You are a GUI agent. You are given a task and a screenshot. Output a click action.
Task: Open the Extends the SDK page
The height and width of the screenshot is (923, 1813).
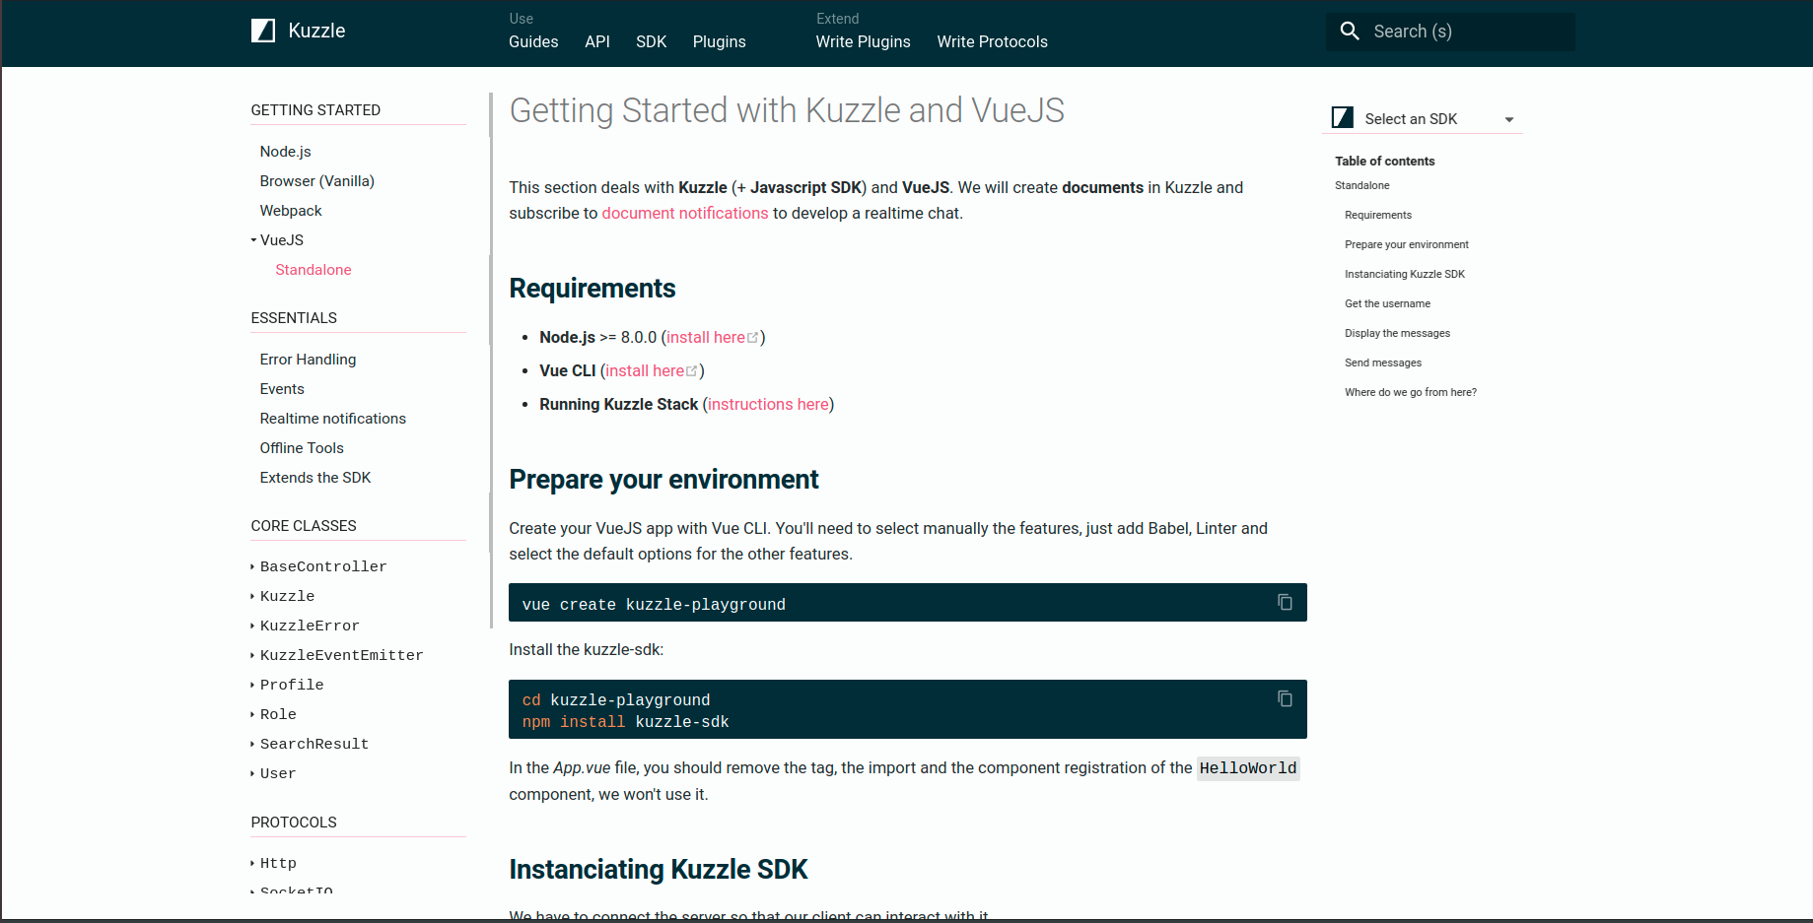click(315, 478)
